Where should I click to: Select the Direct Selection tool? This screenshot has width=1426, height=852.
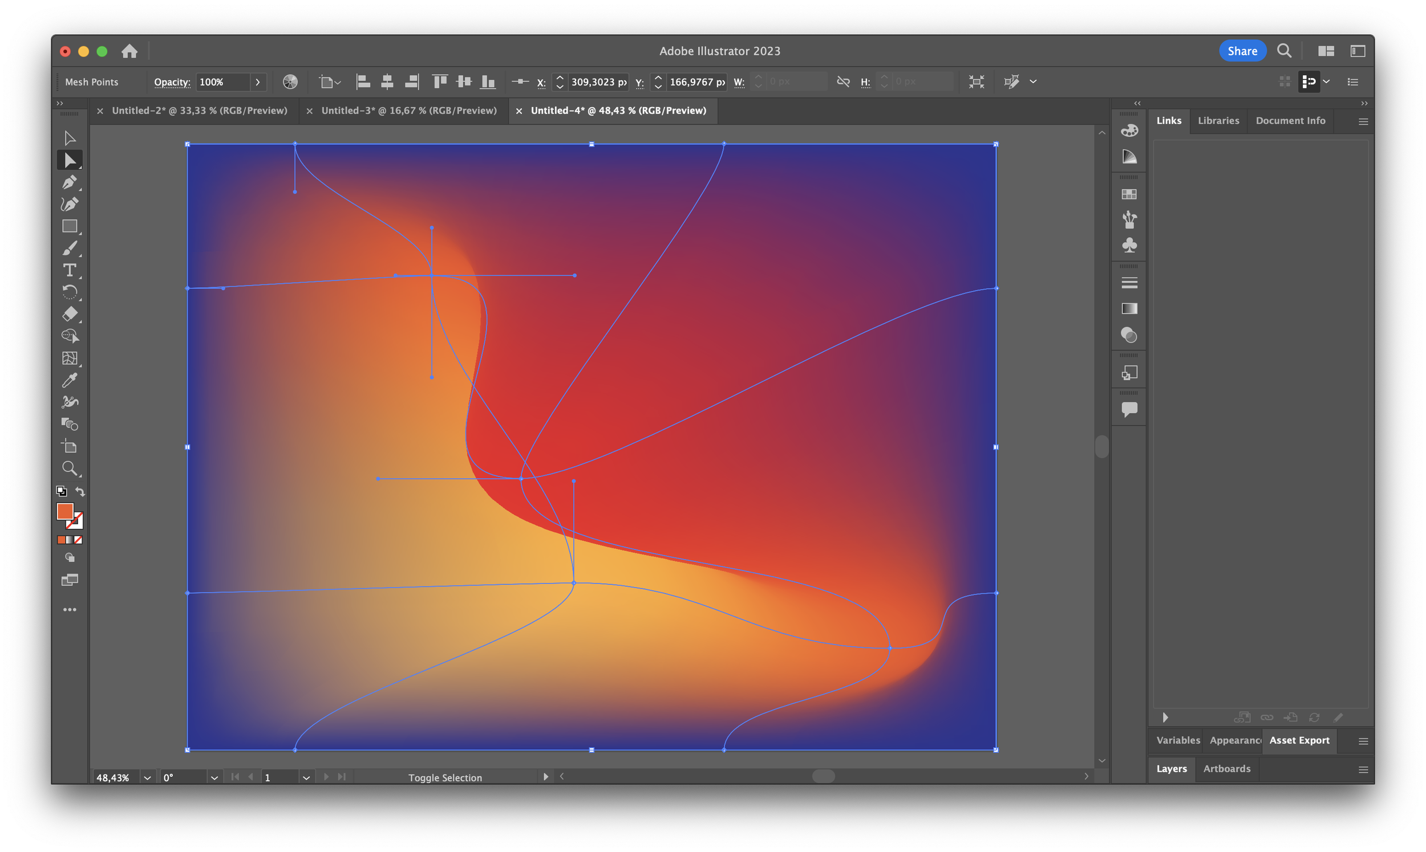coord(70,160)
